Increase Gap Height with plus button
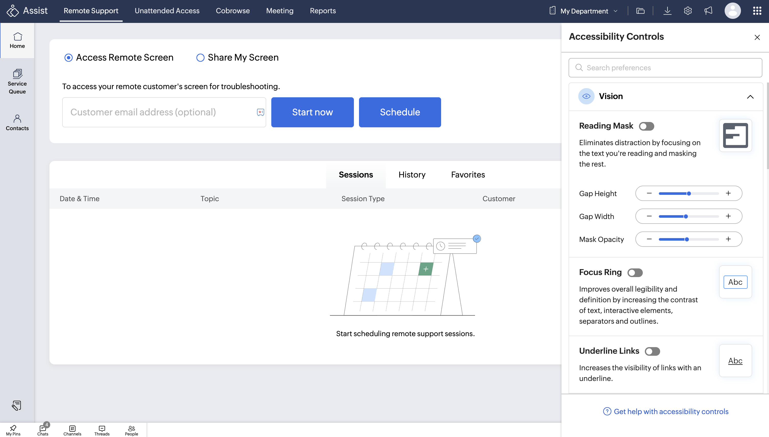The image size is (769, 437). click(x=728, y=193)
